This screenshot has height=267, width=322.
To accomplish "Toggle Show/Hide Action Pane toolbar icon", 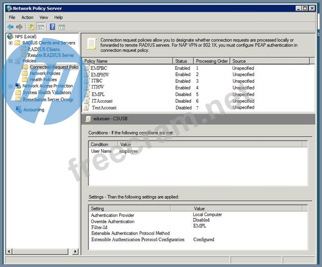I will [61, 27].
